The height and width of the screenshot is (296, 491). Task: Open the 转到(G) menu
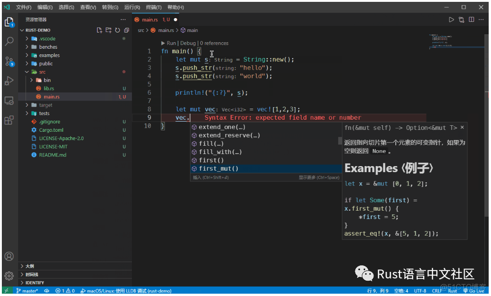pyautogui.click(x=110, y=7)
